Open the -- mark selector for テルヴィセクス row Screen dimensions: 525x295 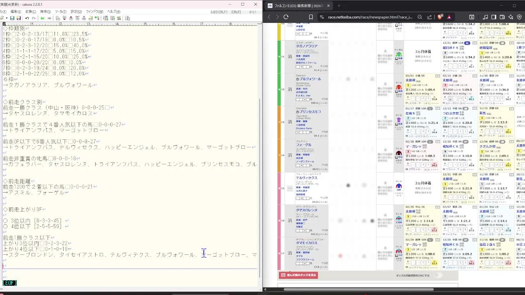pyautogui.click(x=290, y=188)
